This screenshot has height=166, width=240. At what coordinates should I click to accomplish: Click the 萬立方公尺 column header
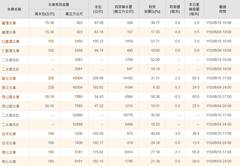(x=74, y=14)
